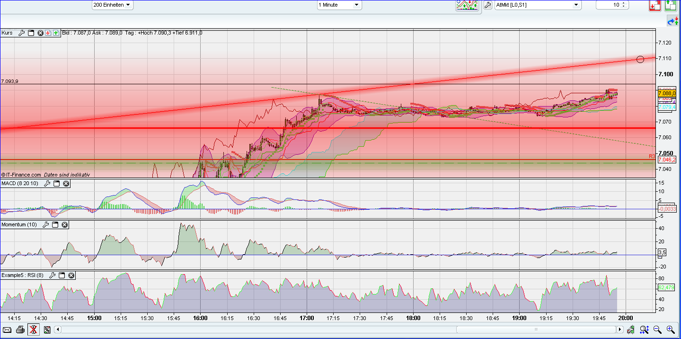Click the red sell order button
The height and width of the screenshot is (339, 681).
[655, 5]
